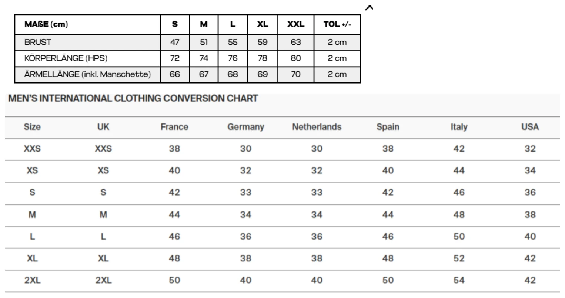Select the France column header
The image size is (565, 298).
pos(174,127)
